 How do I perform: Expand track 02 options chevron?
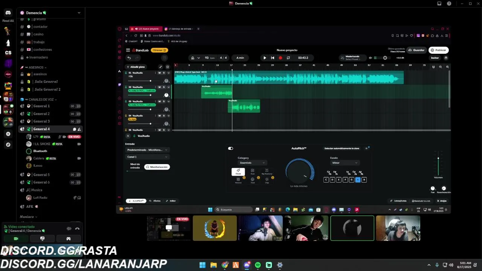point(168,87)
